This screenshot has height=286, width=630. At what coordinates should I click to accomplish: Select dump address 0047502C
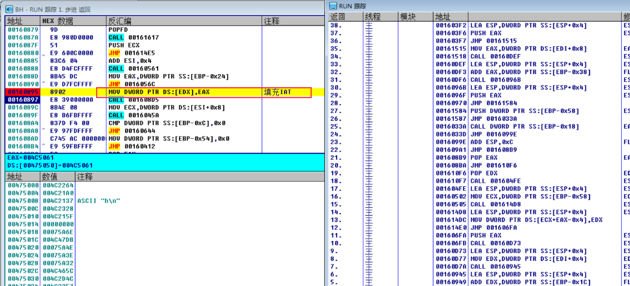pos(24,270)
